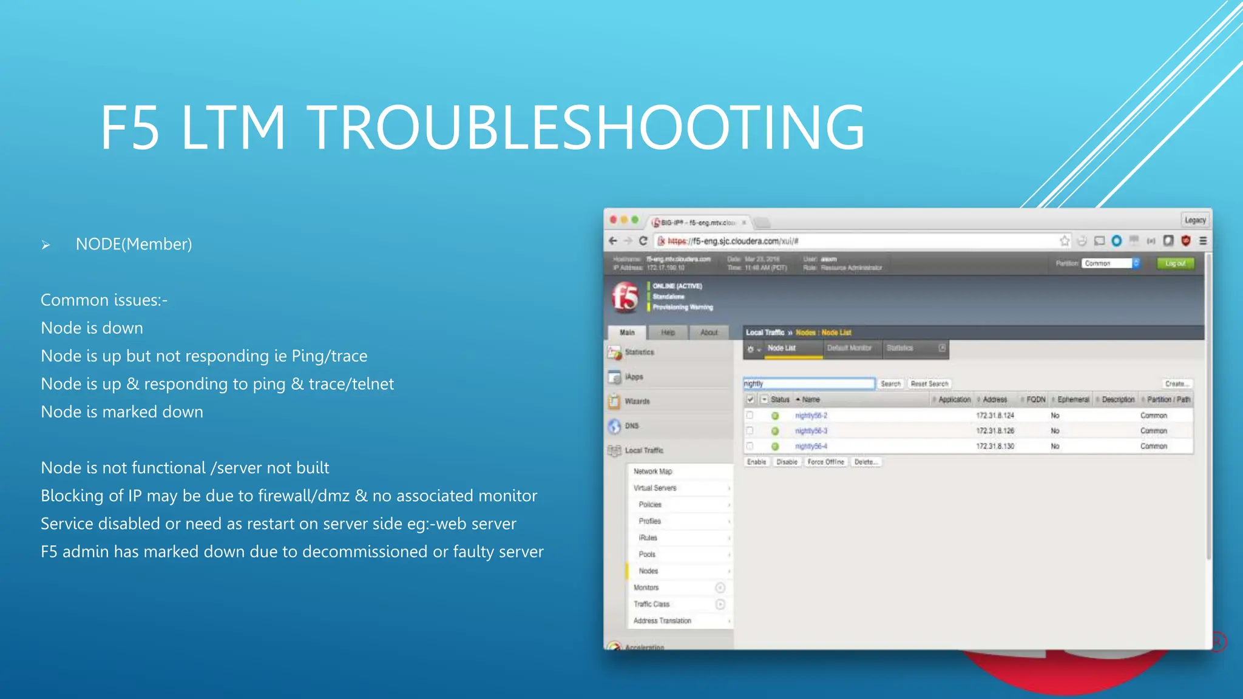Open the nightly56-4 node link
This screenshot has height=699, width=1243.
(x=811, y=446)
